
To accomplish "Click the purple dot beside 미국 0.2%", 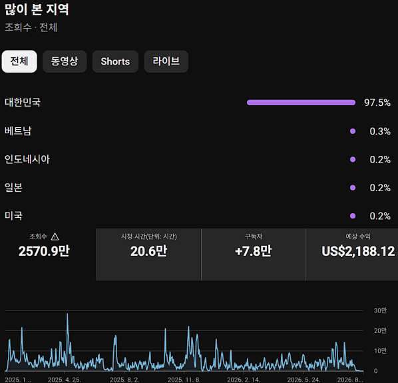I will click(353, 216).
